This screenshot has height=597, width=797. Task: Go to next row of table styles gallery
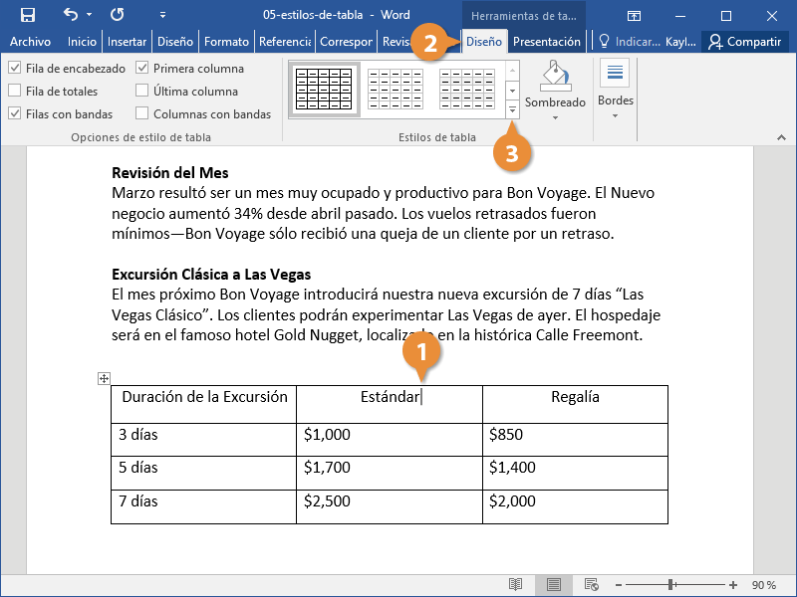[x=512, y=91]
